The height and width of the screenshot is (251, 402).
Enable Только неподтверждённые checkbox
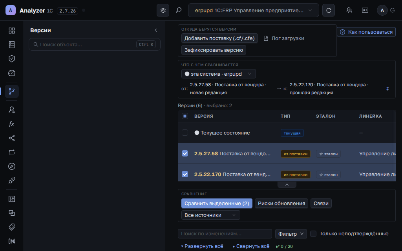click(x=313, y=234)
